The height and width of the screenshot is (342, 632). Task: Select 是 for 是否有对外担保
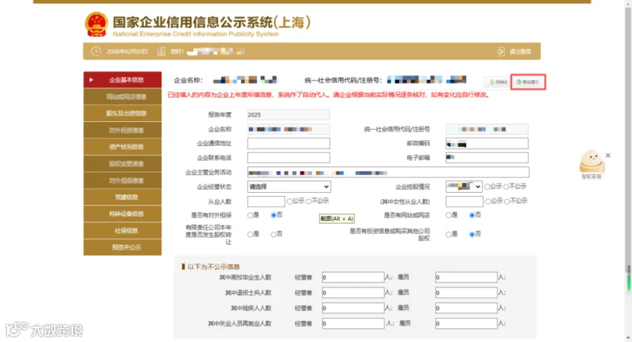250,215
